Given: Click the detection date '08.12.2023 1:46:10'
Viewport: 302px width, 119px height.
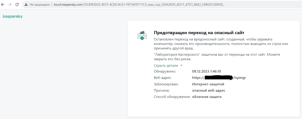Looking at the screenshot, I should pyautogui.click(x=207, y=71).
